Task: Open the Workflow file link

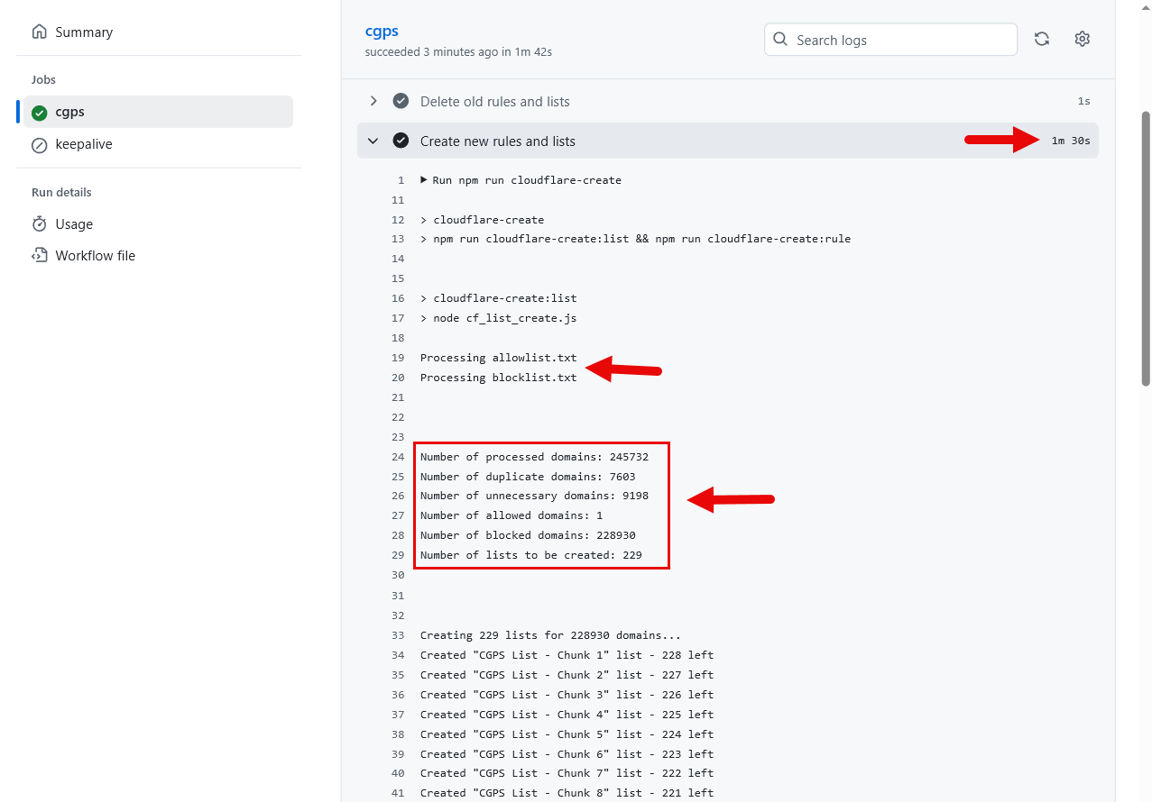Action: point(95,256)
